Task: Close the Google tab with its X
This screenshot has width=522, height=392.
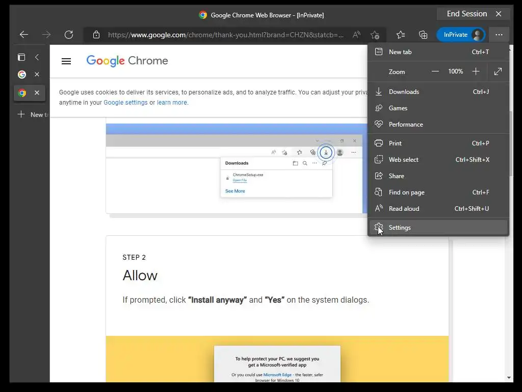Action: 37,75
